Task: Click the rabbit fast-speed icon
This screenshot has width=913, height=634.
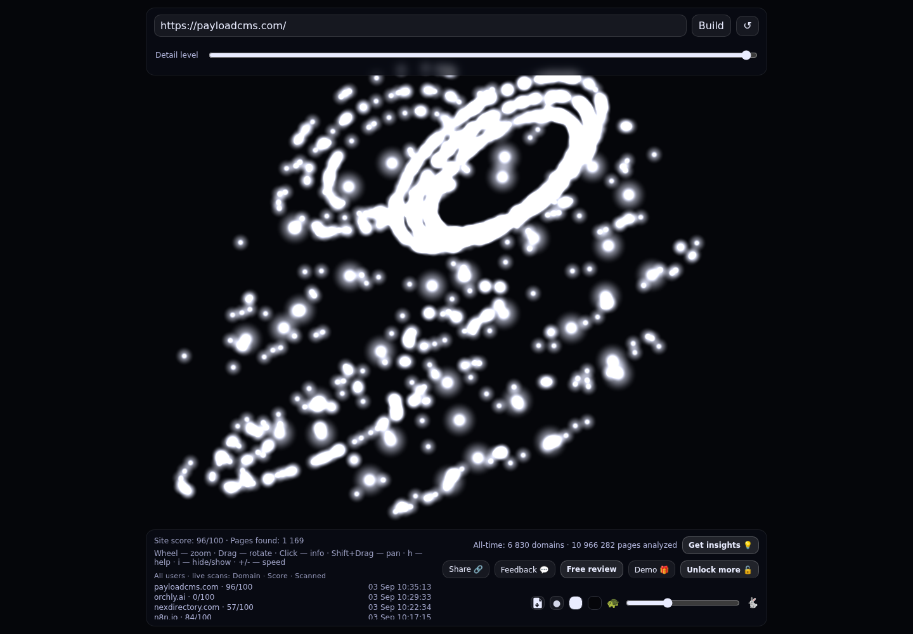Action: [x=753, y=603]
